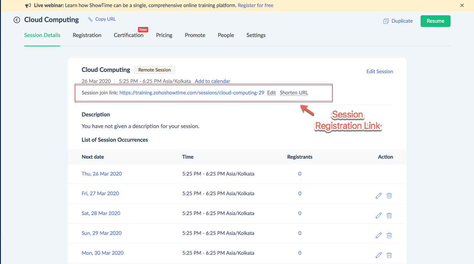Screen dimensions: 474x264
Task: Edit the Sun, 29 Mar 2020 occurrence
Action: [x=379, y=235]
